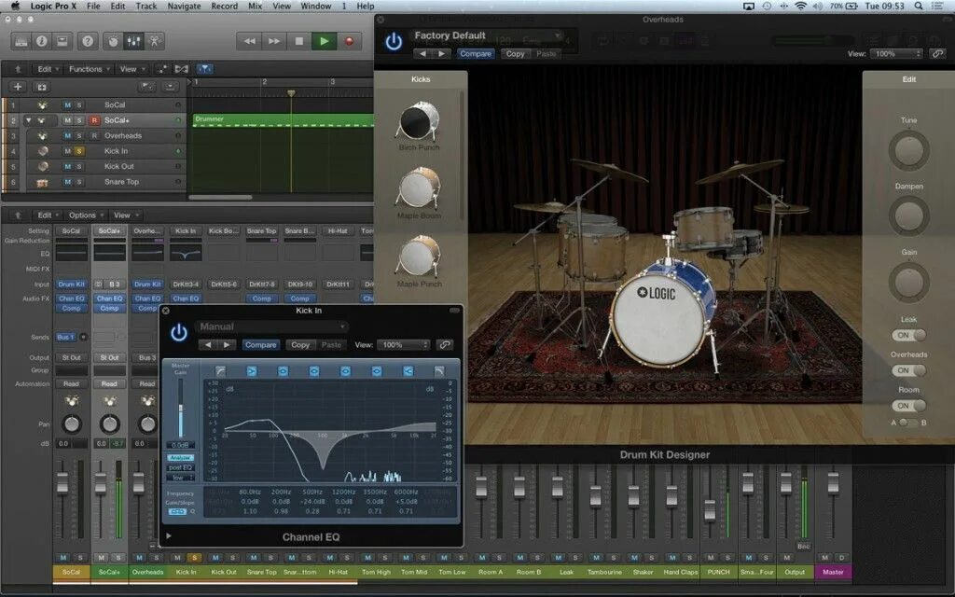Open the mixer Options menu

[85, 215]
